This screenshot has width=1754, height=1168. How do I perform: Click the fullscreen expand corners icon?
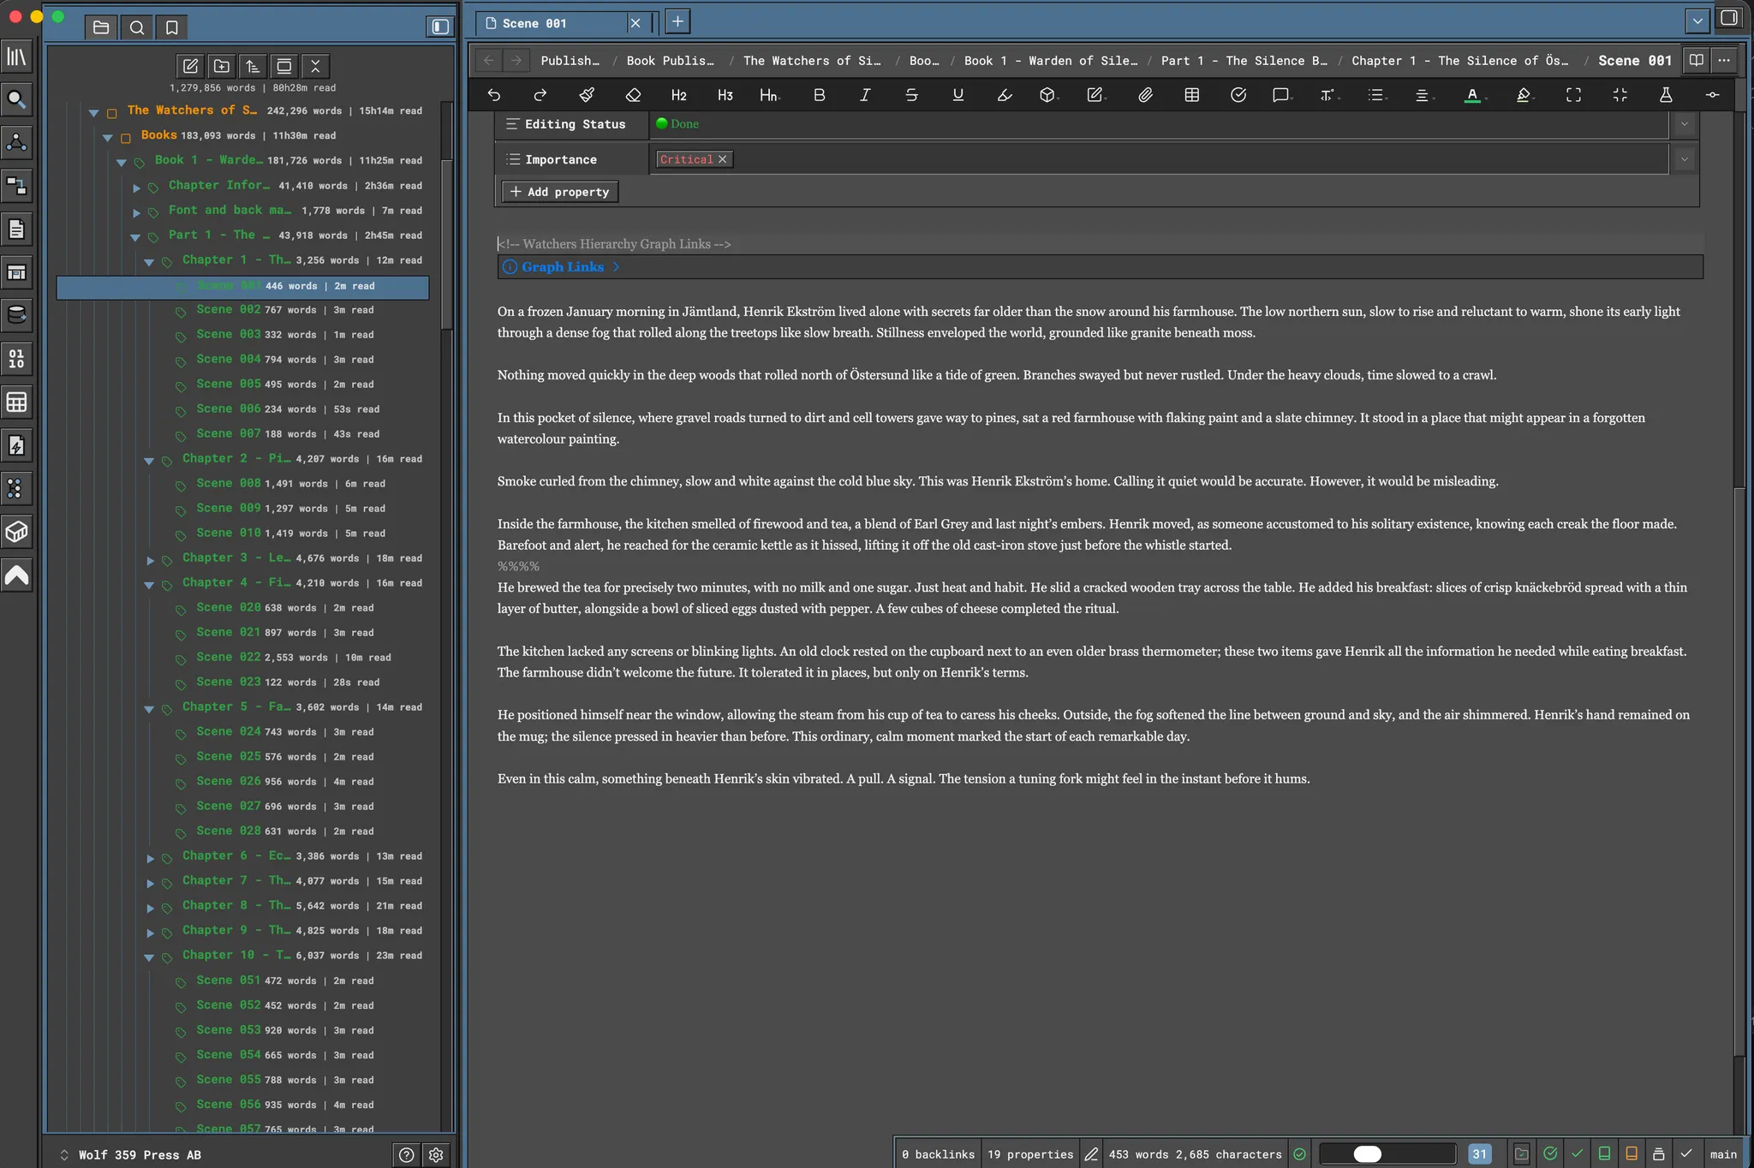click(1573, 95)
